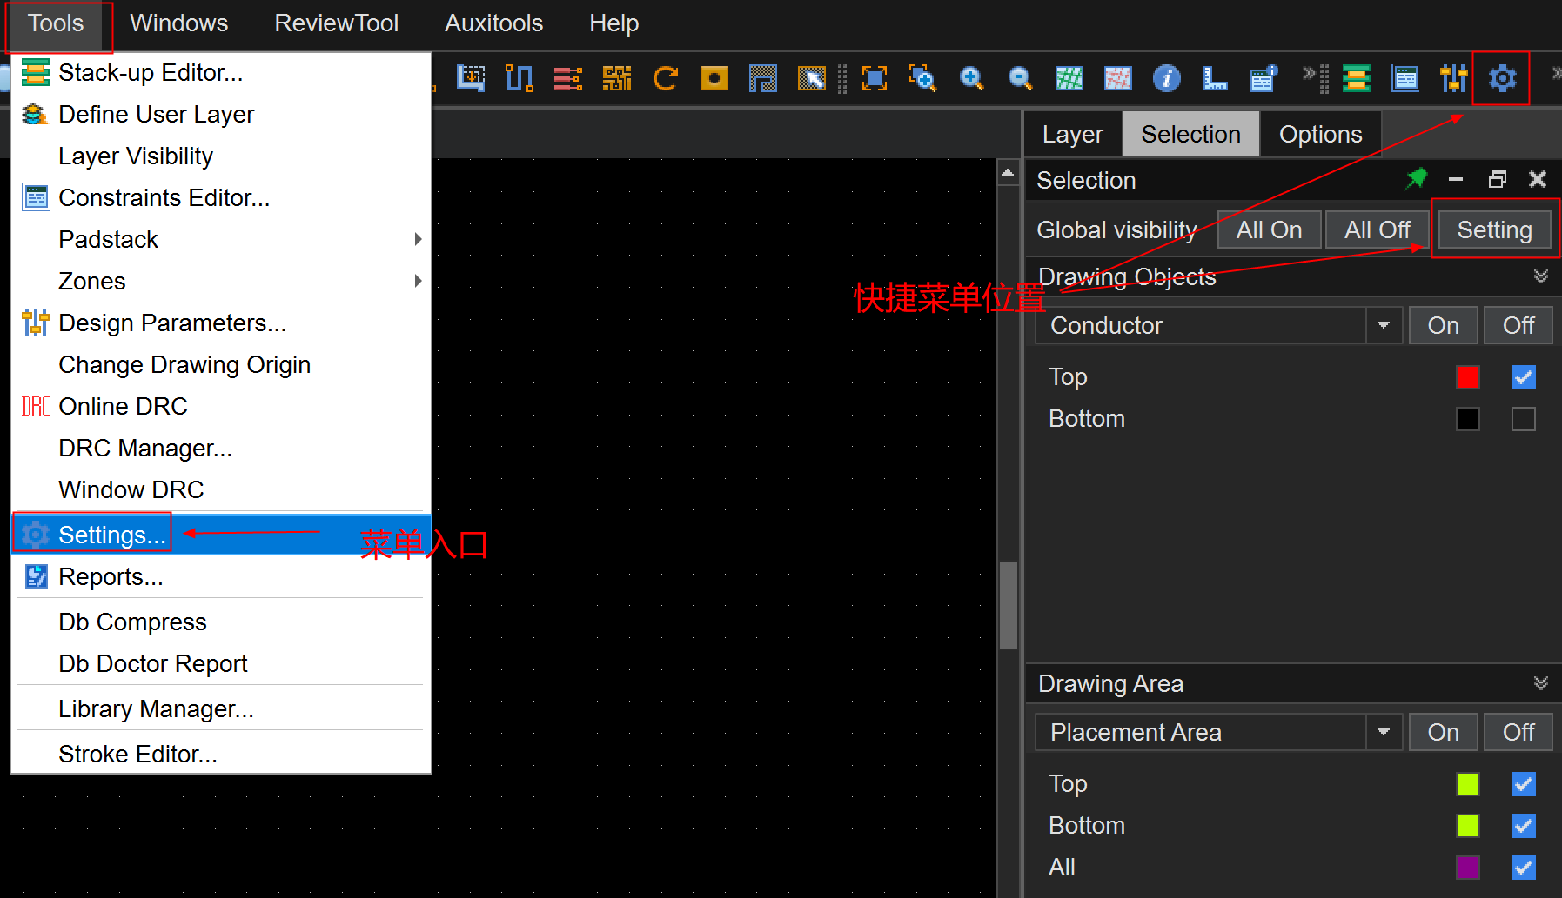Click the blue info icon in toolbar

[1166, 78]
